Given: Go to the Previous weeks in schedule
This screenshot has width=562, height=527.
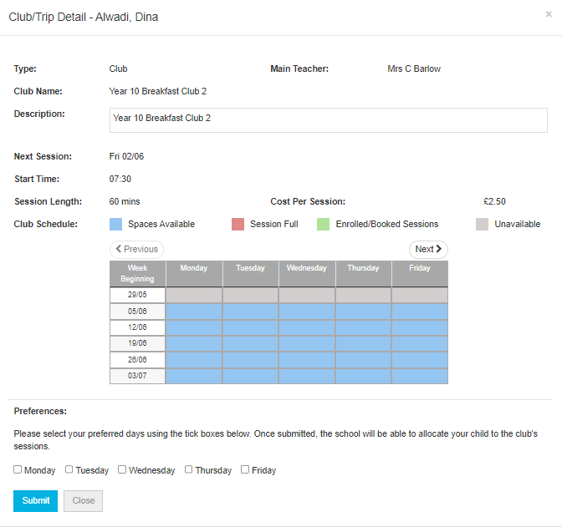Looking at the screenshot, I should [136, 249].
